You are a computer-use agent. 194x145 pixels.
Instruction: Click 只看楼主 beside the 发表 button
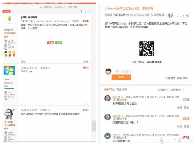click(170, 78)
